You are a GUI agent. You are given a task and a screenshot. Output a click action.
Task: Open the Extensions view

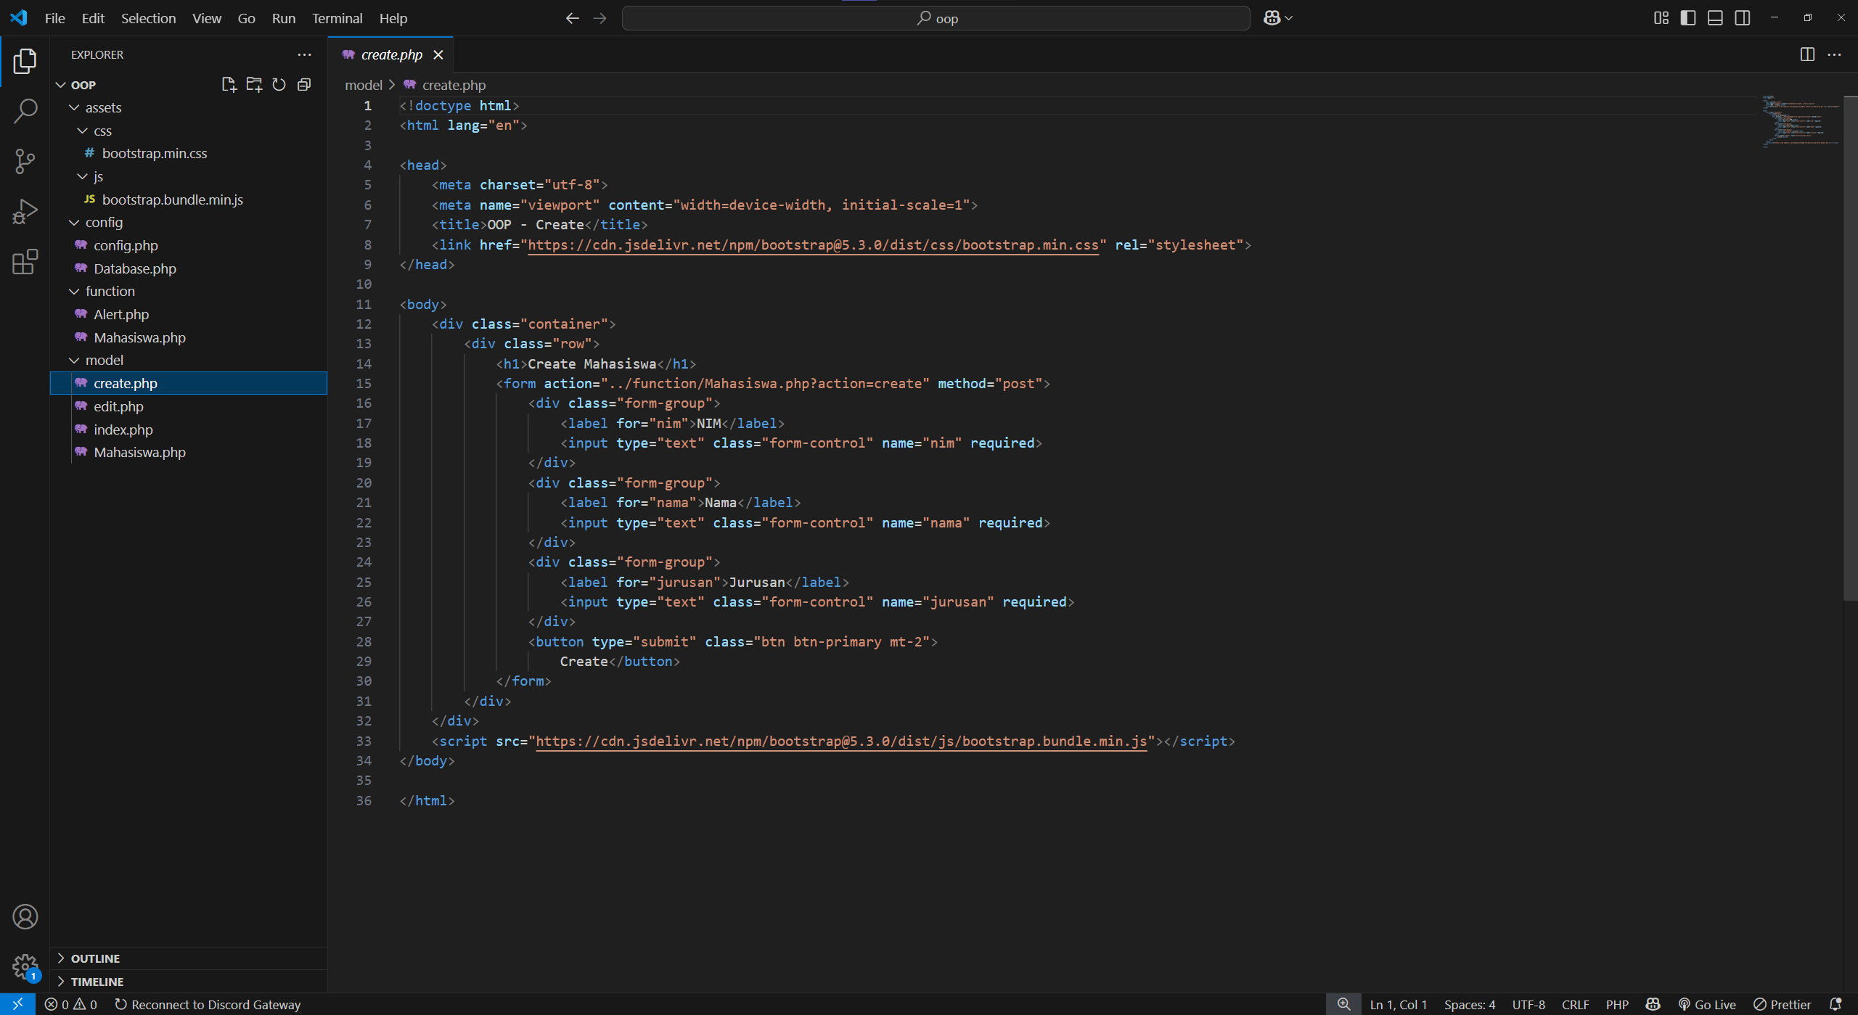[x=25, y=261]
